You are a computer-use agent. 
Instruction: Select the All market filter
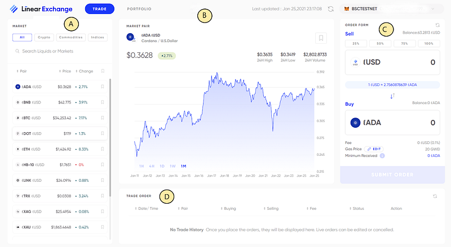point(22,37)
